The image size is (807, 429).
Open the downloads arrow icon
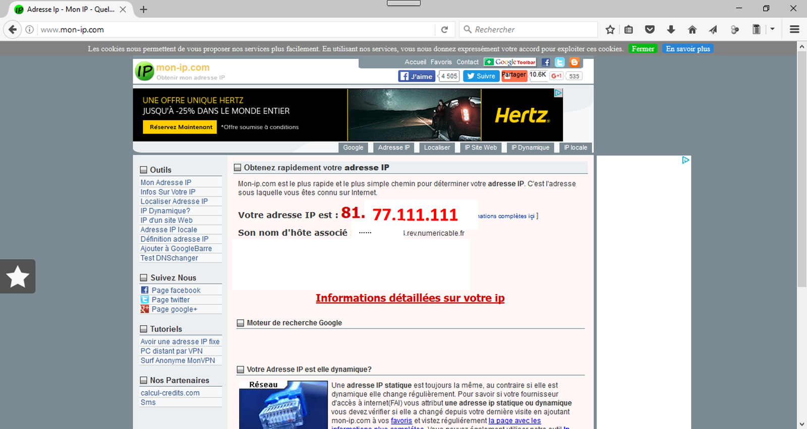(671, 30)
